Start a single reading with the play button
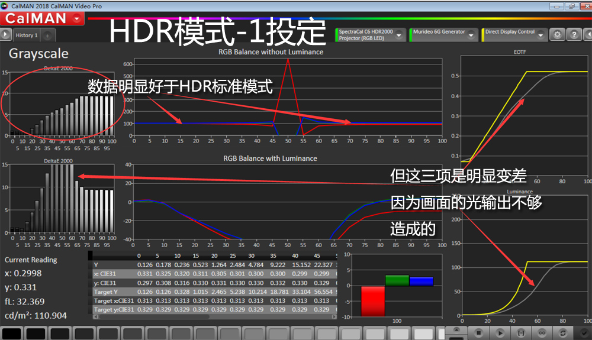Screen dimensions: 592x340 [500, 333]
